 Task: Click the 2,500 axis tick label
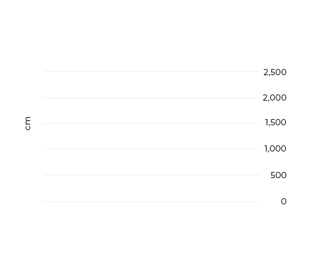coord(275,72)
